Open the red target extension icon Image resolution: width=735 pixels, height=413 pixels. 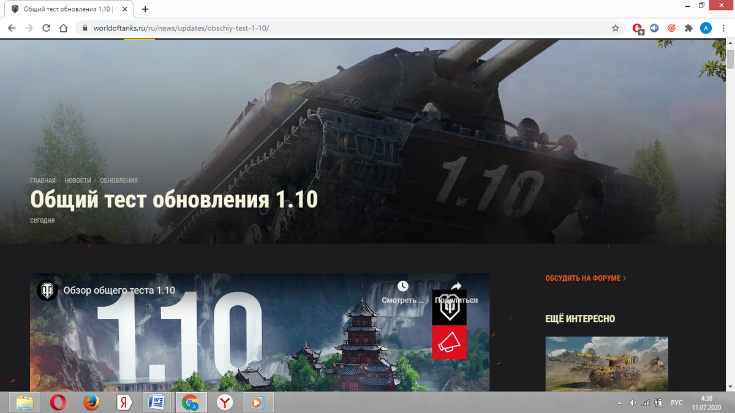671,28
